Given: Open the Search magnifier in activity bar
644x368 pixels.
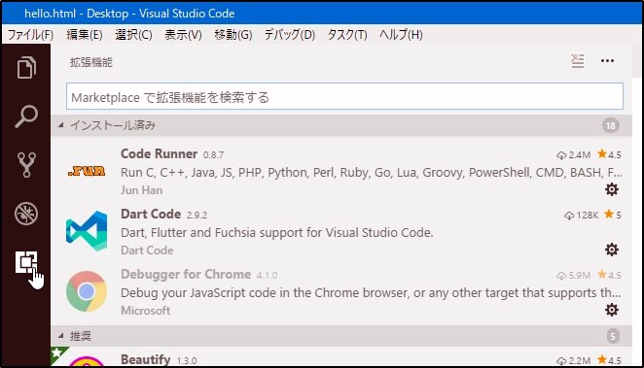Looking at the screenshot, I should pos(26,117).
